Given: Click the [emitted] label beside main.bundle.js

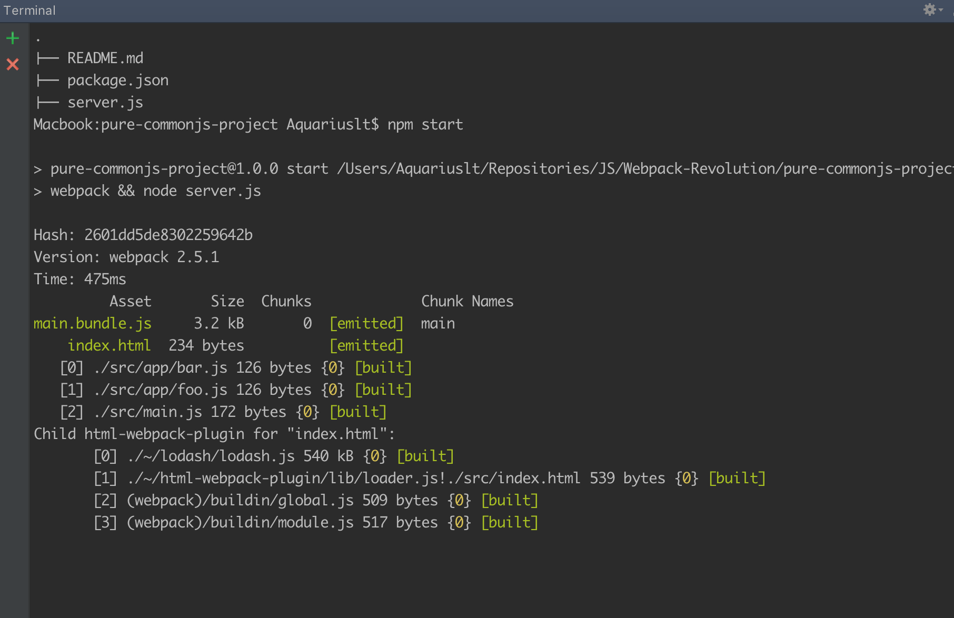Looking at the screenshot, I should click(x=366, y=323).
